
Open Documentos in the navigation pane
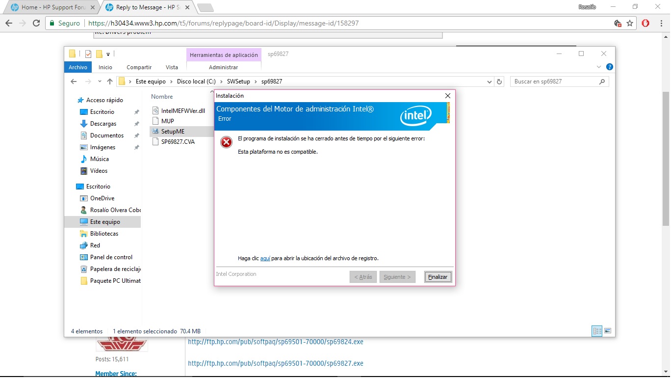pos(107,135)
